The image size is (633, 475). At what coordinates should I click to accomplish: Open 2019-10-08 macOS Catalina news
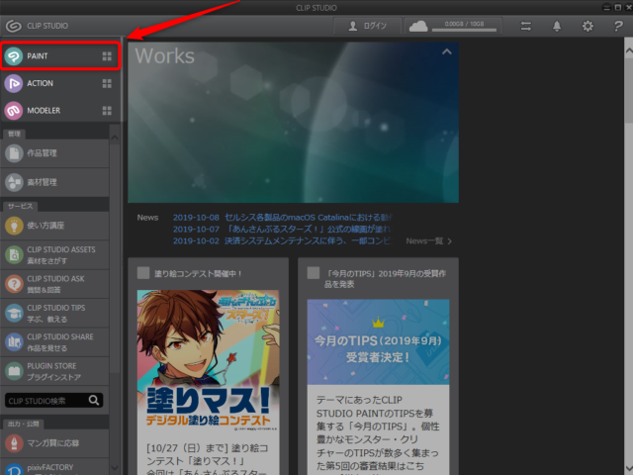coord(283,218)
